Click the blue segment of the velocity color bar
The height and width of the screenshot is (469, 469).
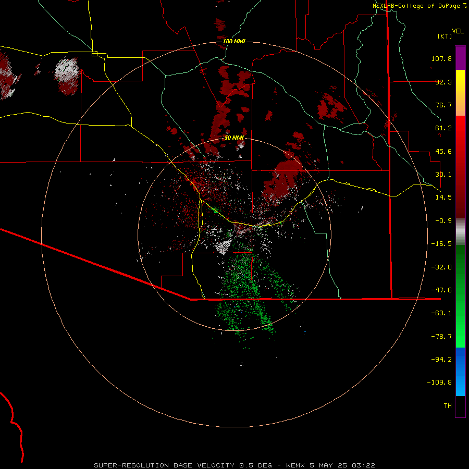[460, 372]
